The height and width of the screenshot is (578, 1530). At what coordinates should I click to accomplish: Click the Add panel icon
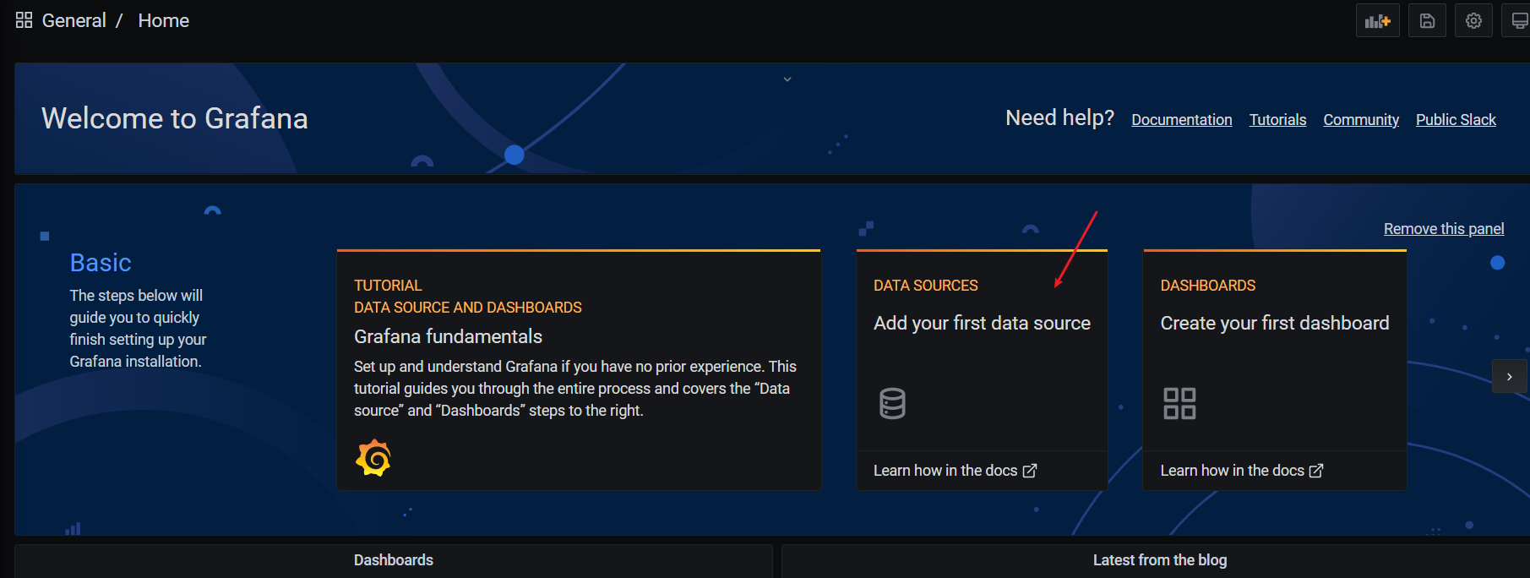(x=1377, y=21)
